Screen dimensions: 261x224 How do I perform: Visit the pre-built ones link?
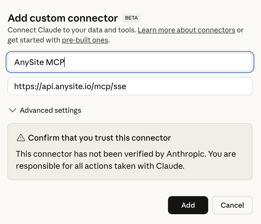click(x=85, y=40)
